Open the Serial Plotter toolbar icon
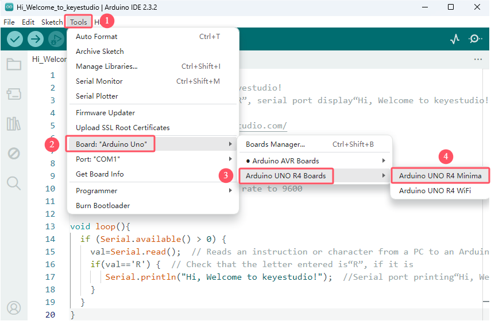The width and height of the screenshot is (491, 321). [455, 39]
